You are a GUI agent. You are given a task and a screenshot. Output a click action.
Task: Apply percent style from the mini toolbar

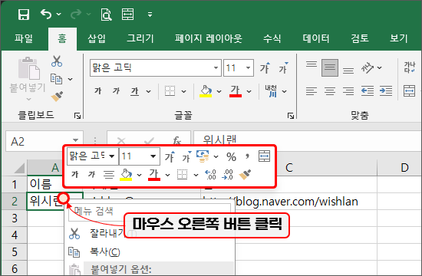(231, 156)
